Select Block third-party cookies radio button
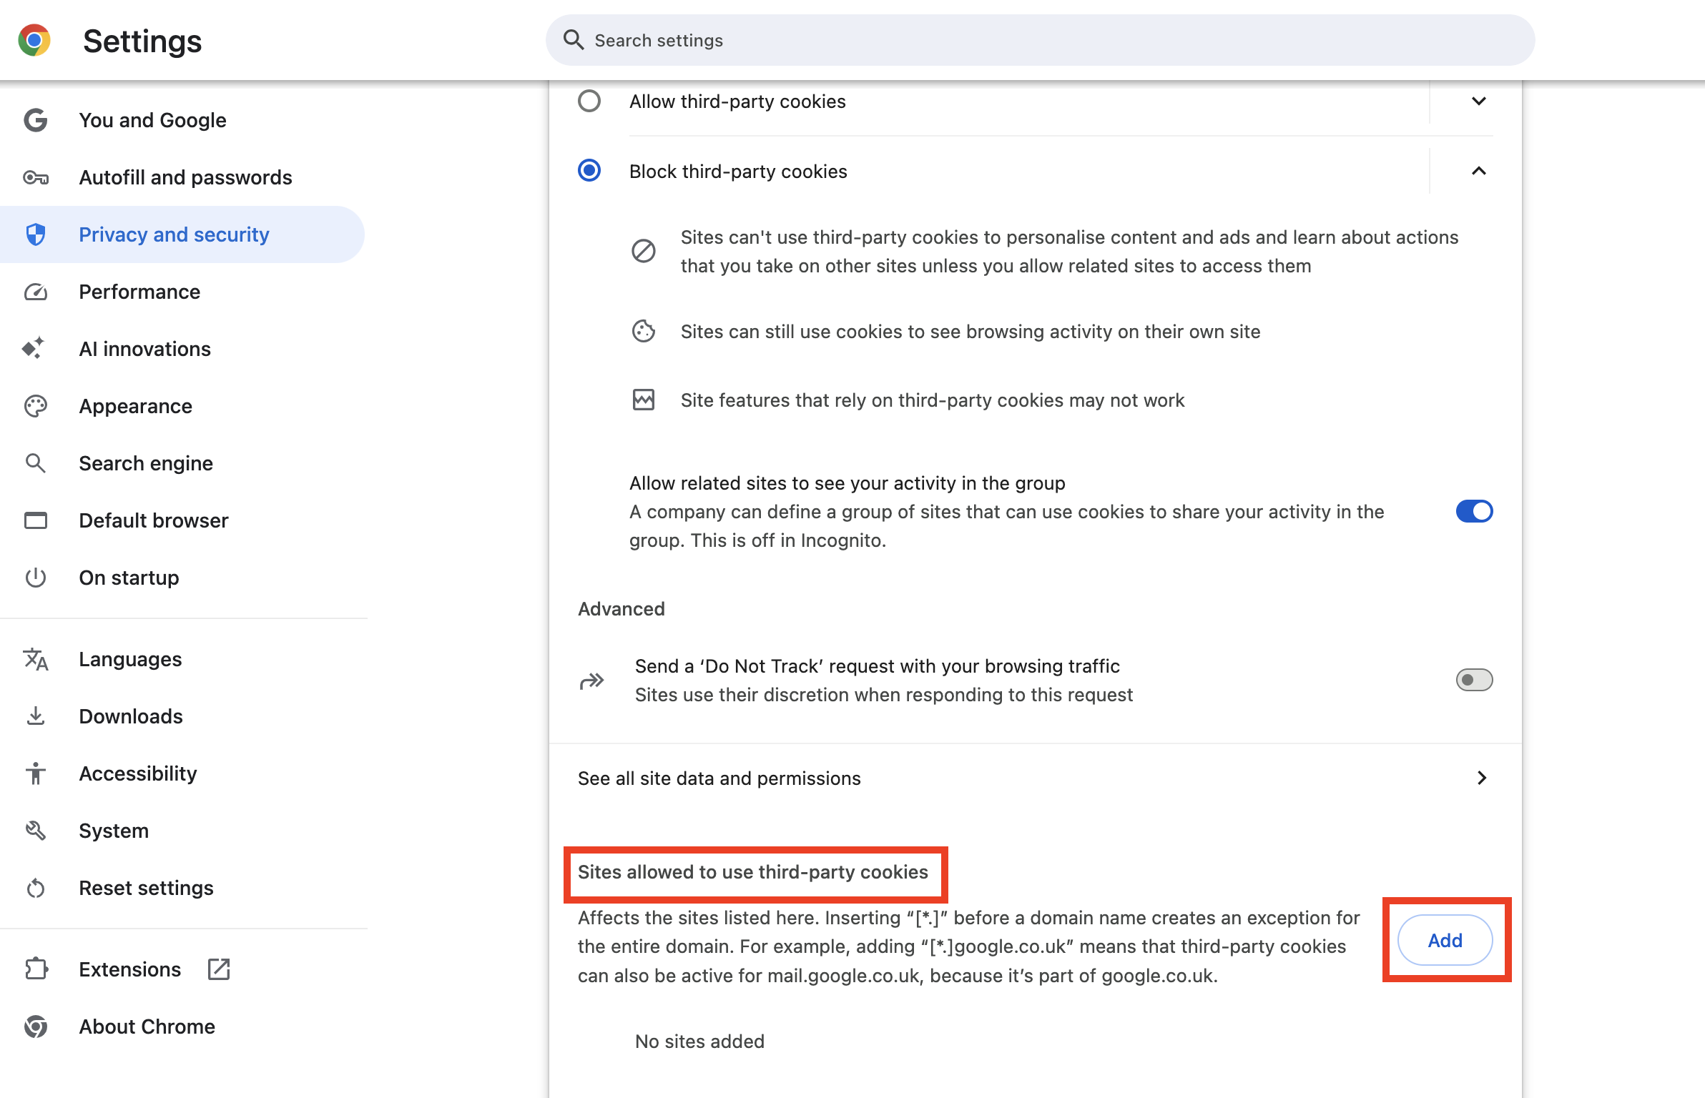Viewport: 1705px width, 1098px height. click(589, 171)
